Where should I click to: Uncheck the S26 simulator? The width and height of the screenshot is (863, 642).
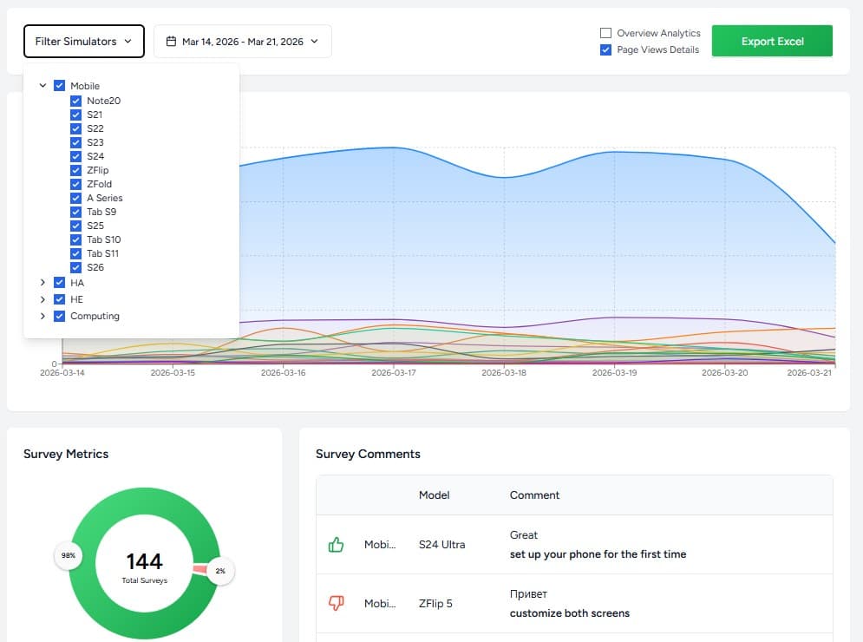point(76,267)
